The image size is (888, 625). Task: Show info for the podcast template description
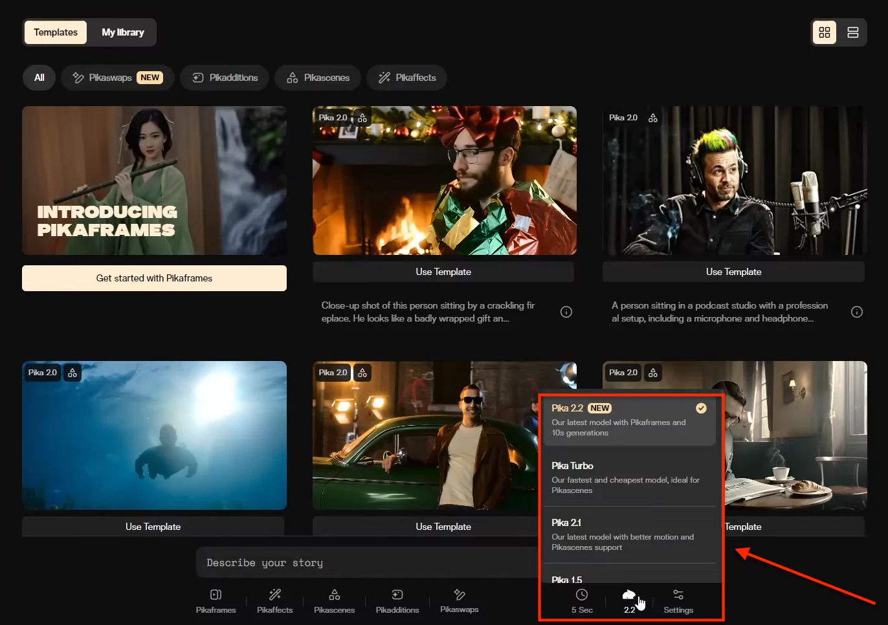tap(857, 312)
